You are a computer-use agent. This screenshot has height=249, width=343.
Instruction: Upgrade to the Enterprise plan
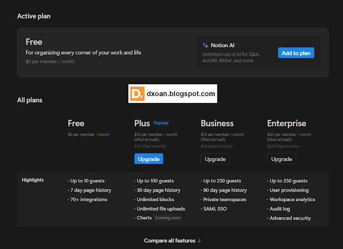tap(281, 159)
